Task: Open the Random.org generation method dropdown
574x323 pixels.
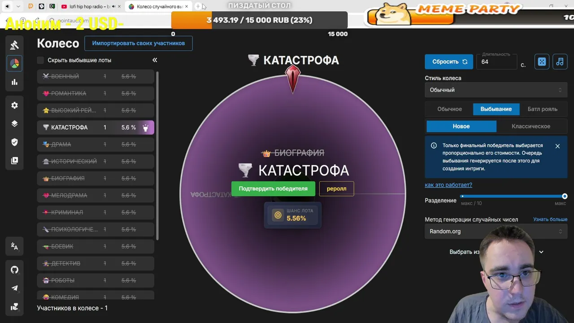Action: (x=496, y=231)
